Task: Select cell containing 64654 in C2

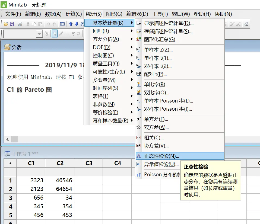Action: [x=60, y=189]
